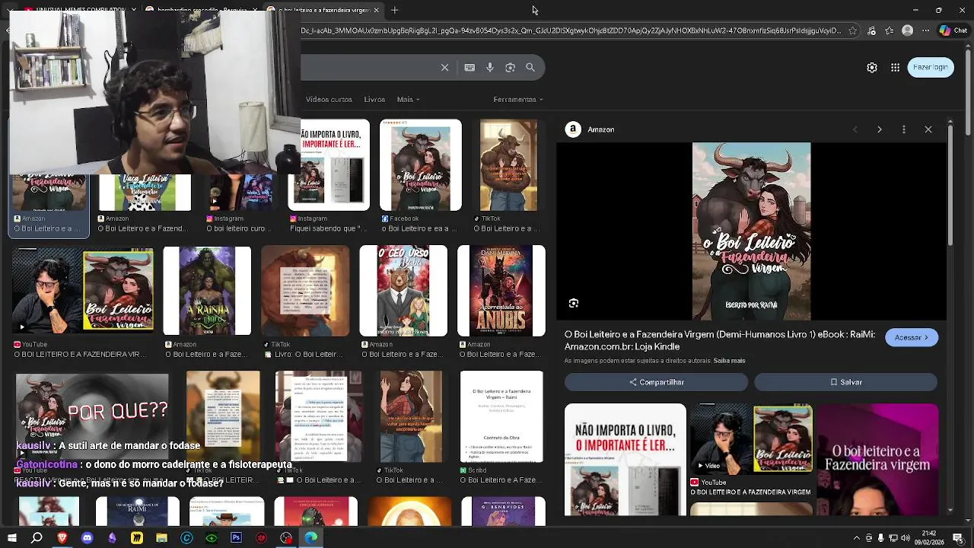Open Windows Start menu
Screen dimensions: 974x548
(12, 538)
